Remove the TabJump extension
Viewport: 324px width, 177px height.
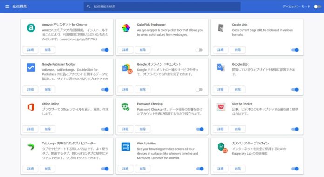click(47, 169)
